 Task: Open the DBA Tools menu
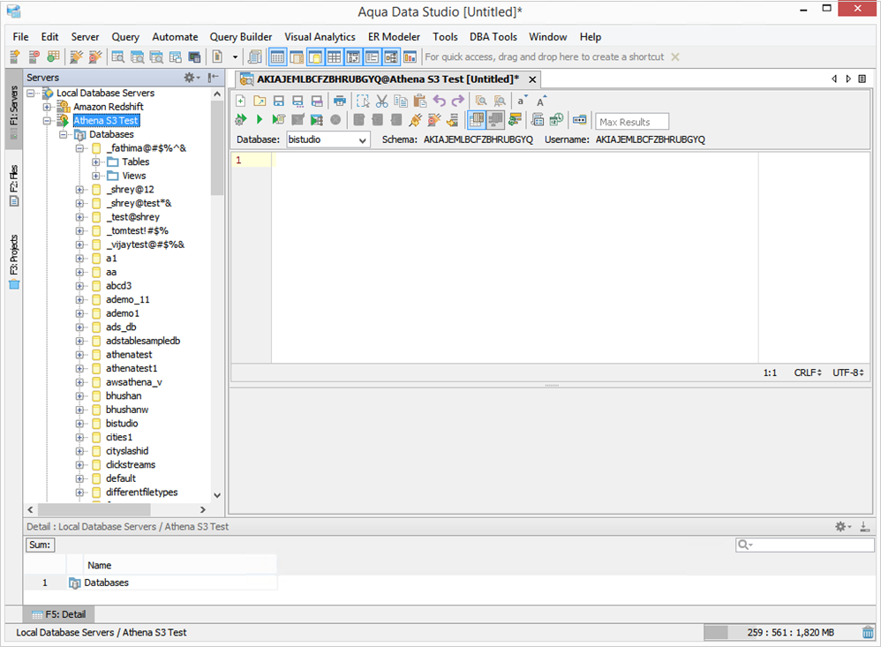click(x=493, y=37)
